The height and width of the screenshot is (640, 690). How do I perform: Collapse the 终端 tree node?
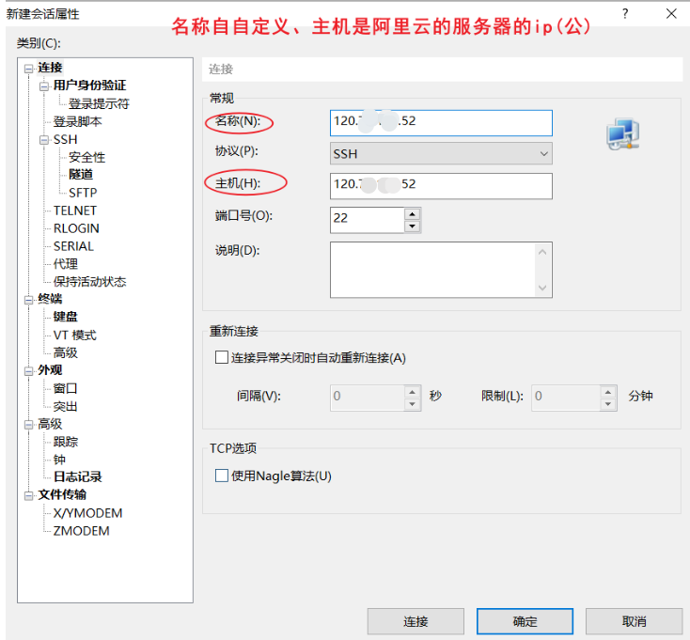pyautogui.click(x=28, y=300)
